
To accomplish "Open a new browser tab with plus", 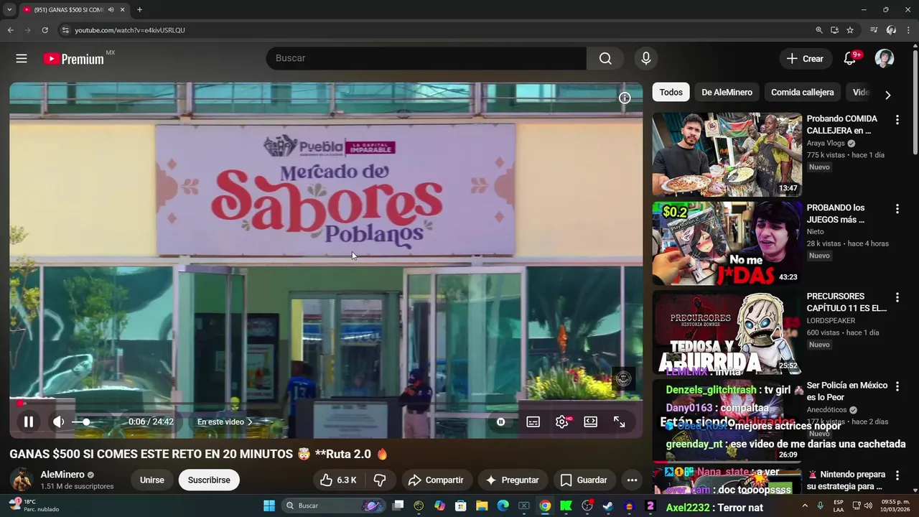I will pyautogui.click(x=139, y=10).
